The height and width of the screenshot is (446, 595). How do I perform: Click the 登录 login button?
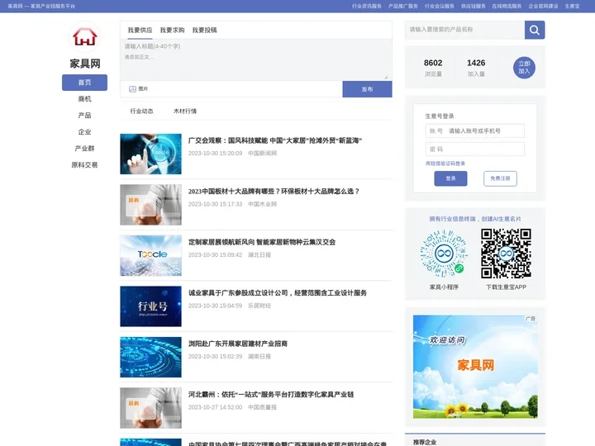(x=451, y=178)
